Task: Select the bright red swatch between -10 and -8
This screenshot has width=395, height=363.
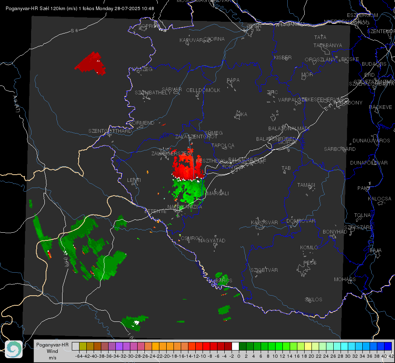Action: (x=206, y=346)
